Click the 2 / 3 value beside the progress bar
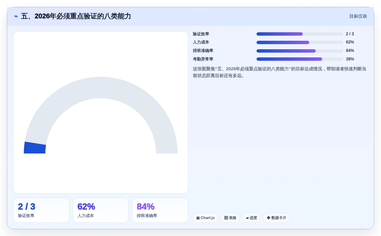Screen dimensions: 381x236 point(350,34)
